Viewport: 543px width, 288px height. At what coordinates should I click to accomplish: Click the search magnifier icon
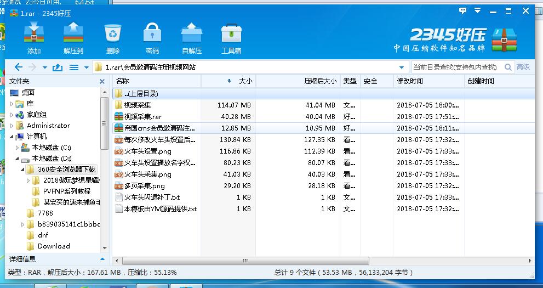pos(508,67)
